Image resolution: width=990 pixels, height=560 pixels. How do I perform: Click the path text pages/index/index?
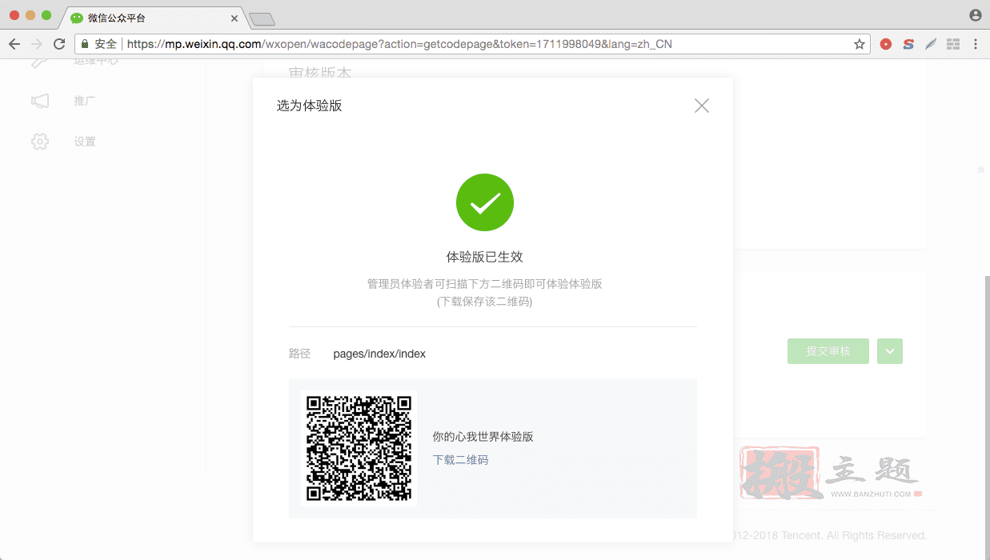pyautogui.click(x=379, y=354)
